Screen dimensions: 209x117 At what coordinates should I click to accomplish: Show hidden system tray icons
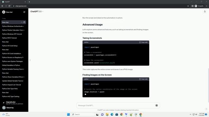pyautogui.click(x=190, y=114)
